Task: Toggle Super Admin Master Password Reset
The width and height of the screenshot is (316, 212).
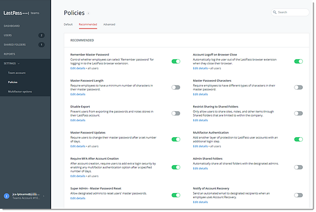Action: (176, 195)
